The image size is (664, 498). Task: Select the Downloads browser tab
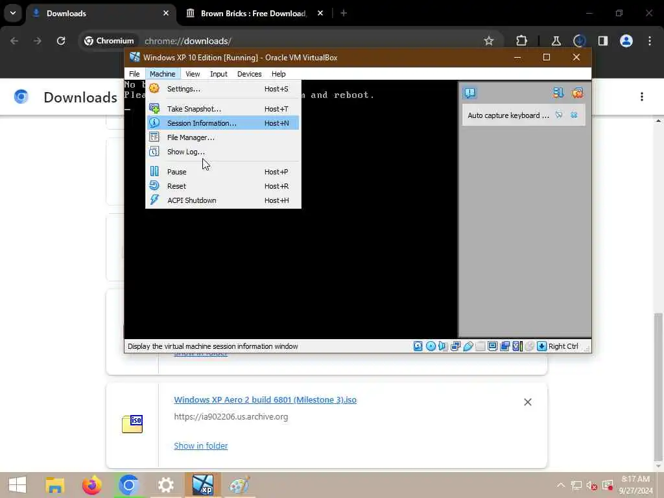click(101, 14)
